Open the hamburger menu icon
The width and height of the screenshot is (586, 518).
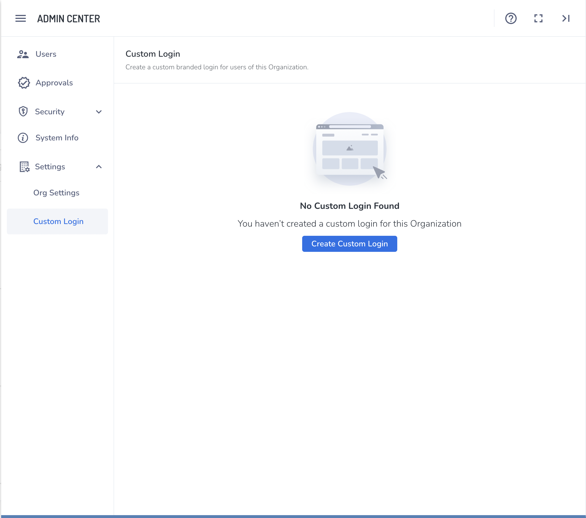20,19
